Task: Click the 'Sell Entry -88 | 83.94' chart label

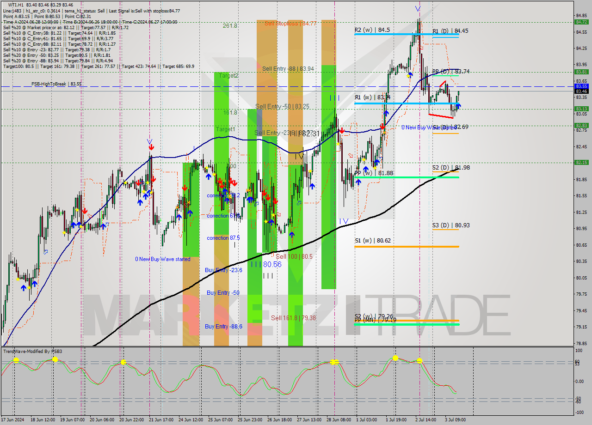Action: (x=288, y=69)
